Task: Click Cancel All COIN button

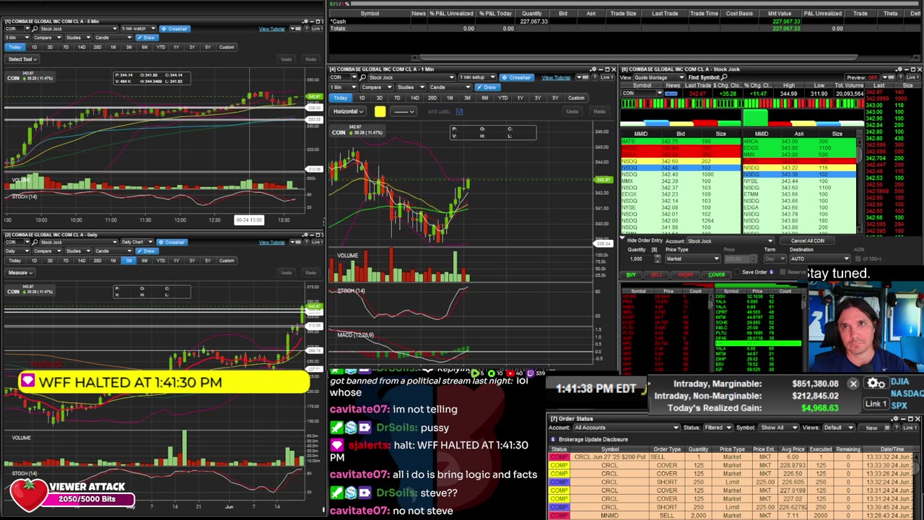Action: pyautogui.click(x=807, y=240)
